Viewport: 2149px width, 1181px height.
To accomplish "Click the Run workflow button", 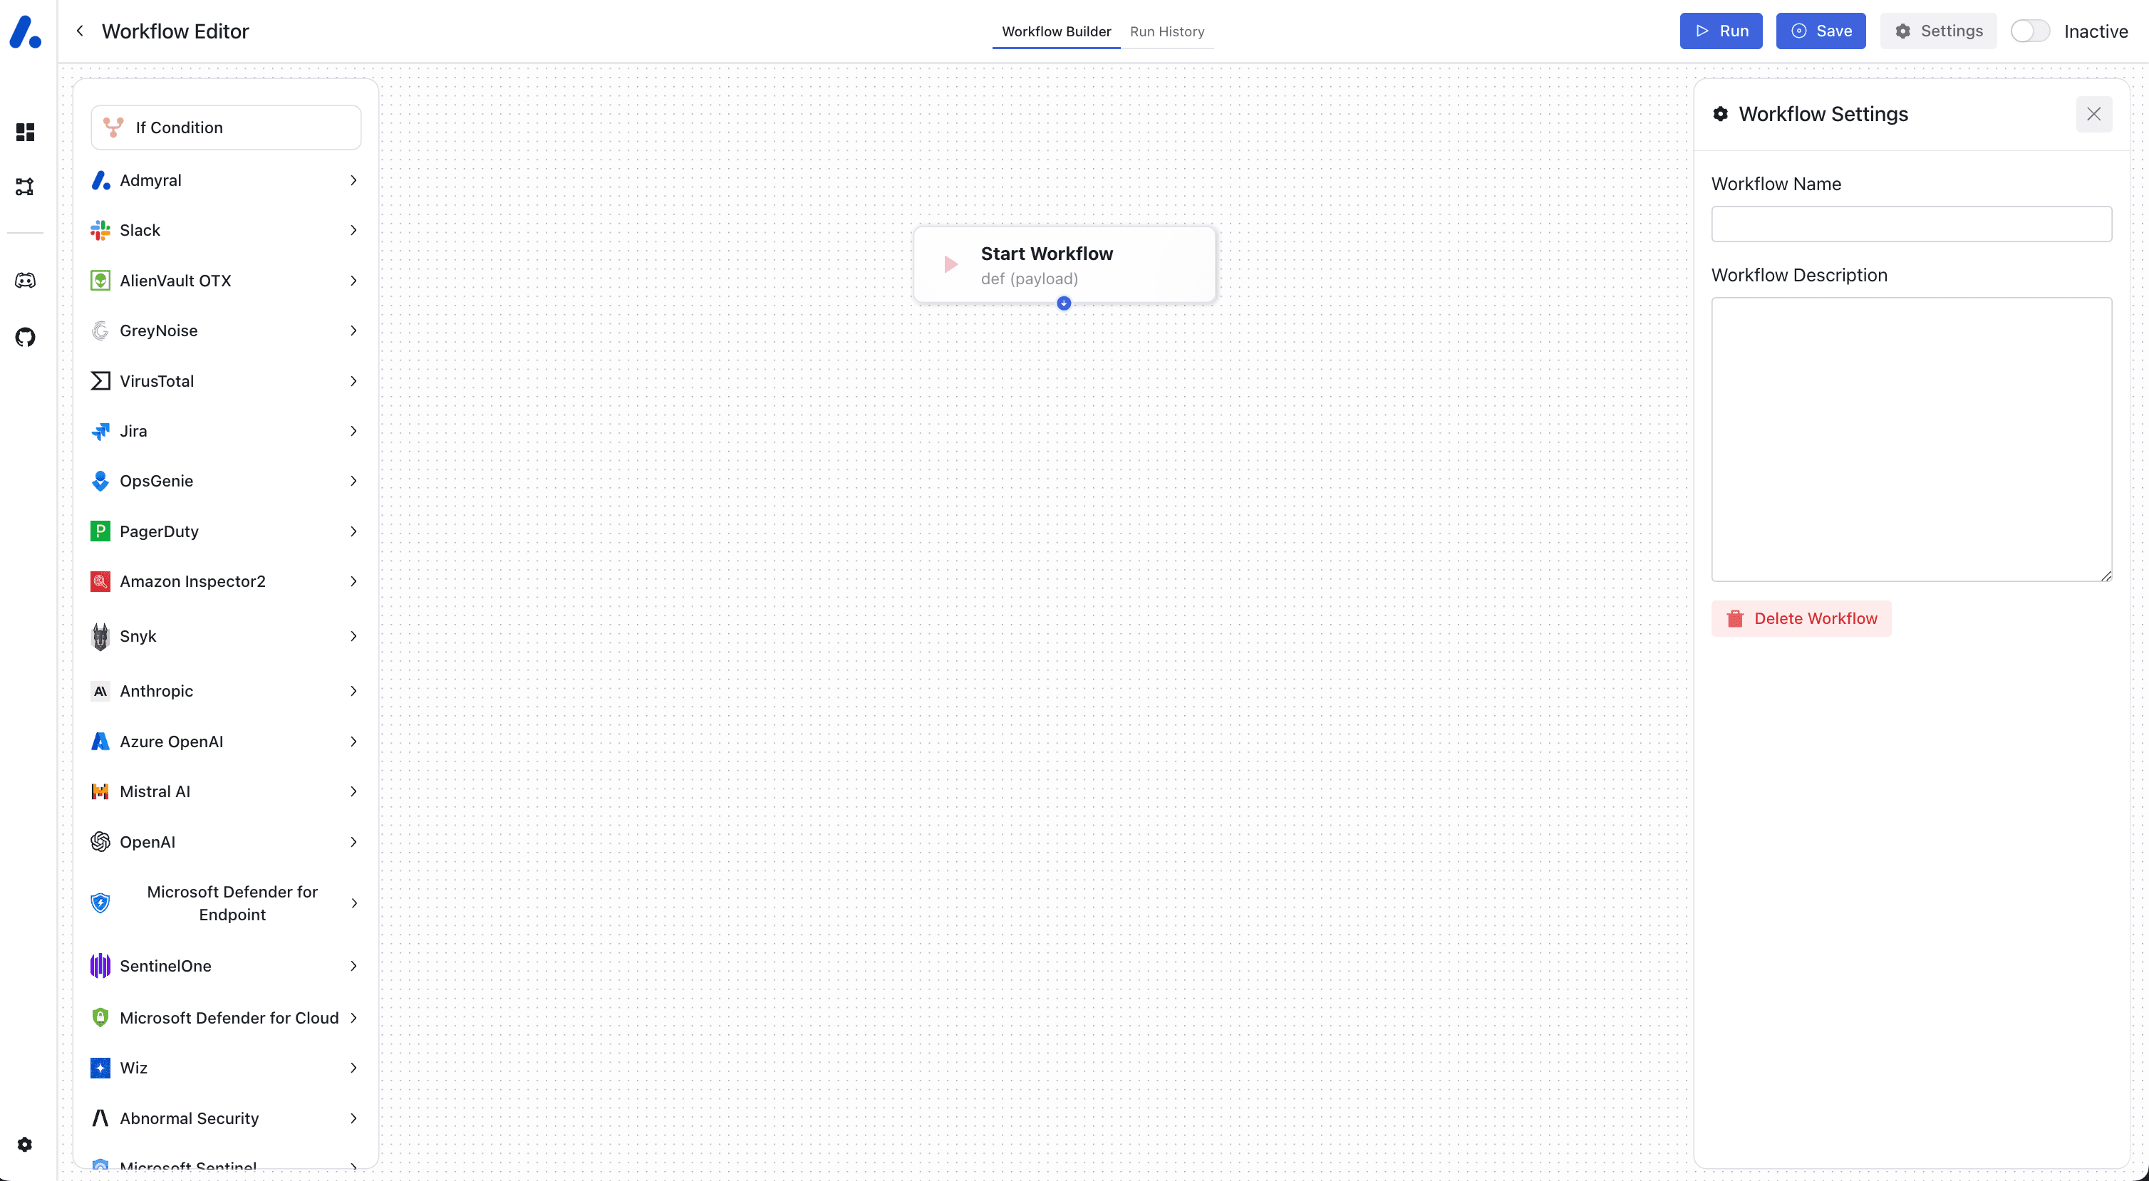I will (x=1721, y=31).
